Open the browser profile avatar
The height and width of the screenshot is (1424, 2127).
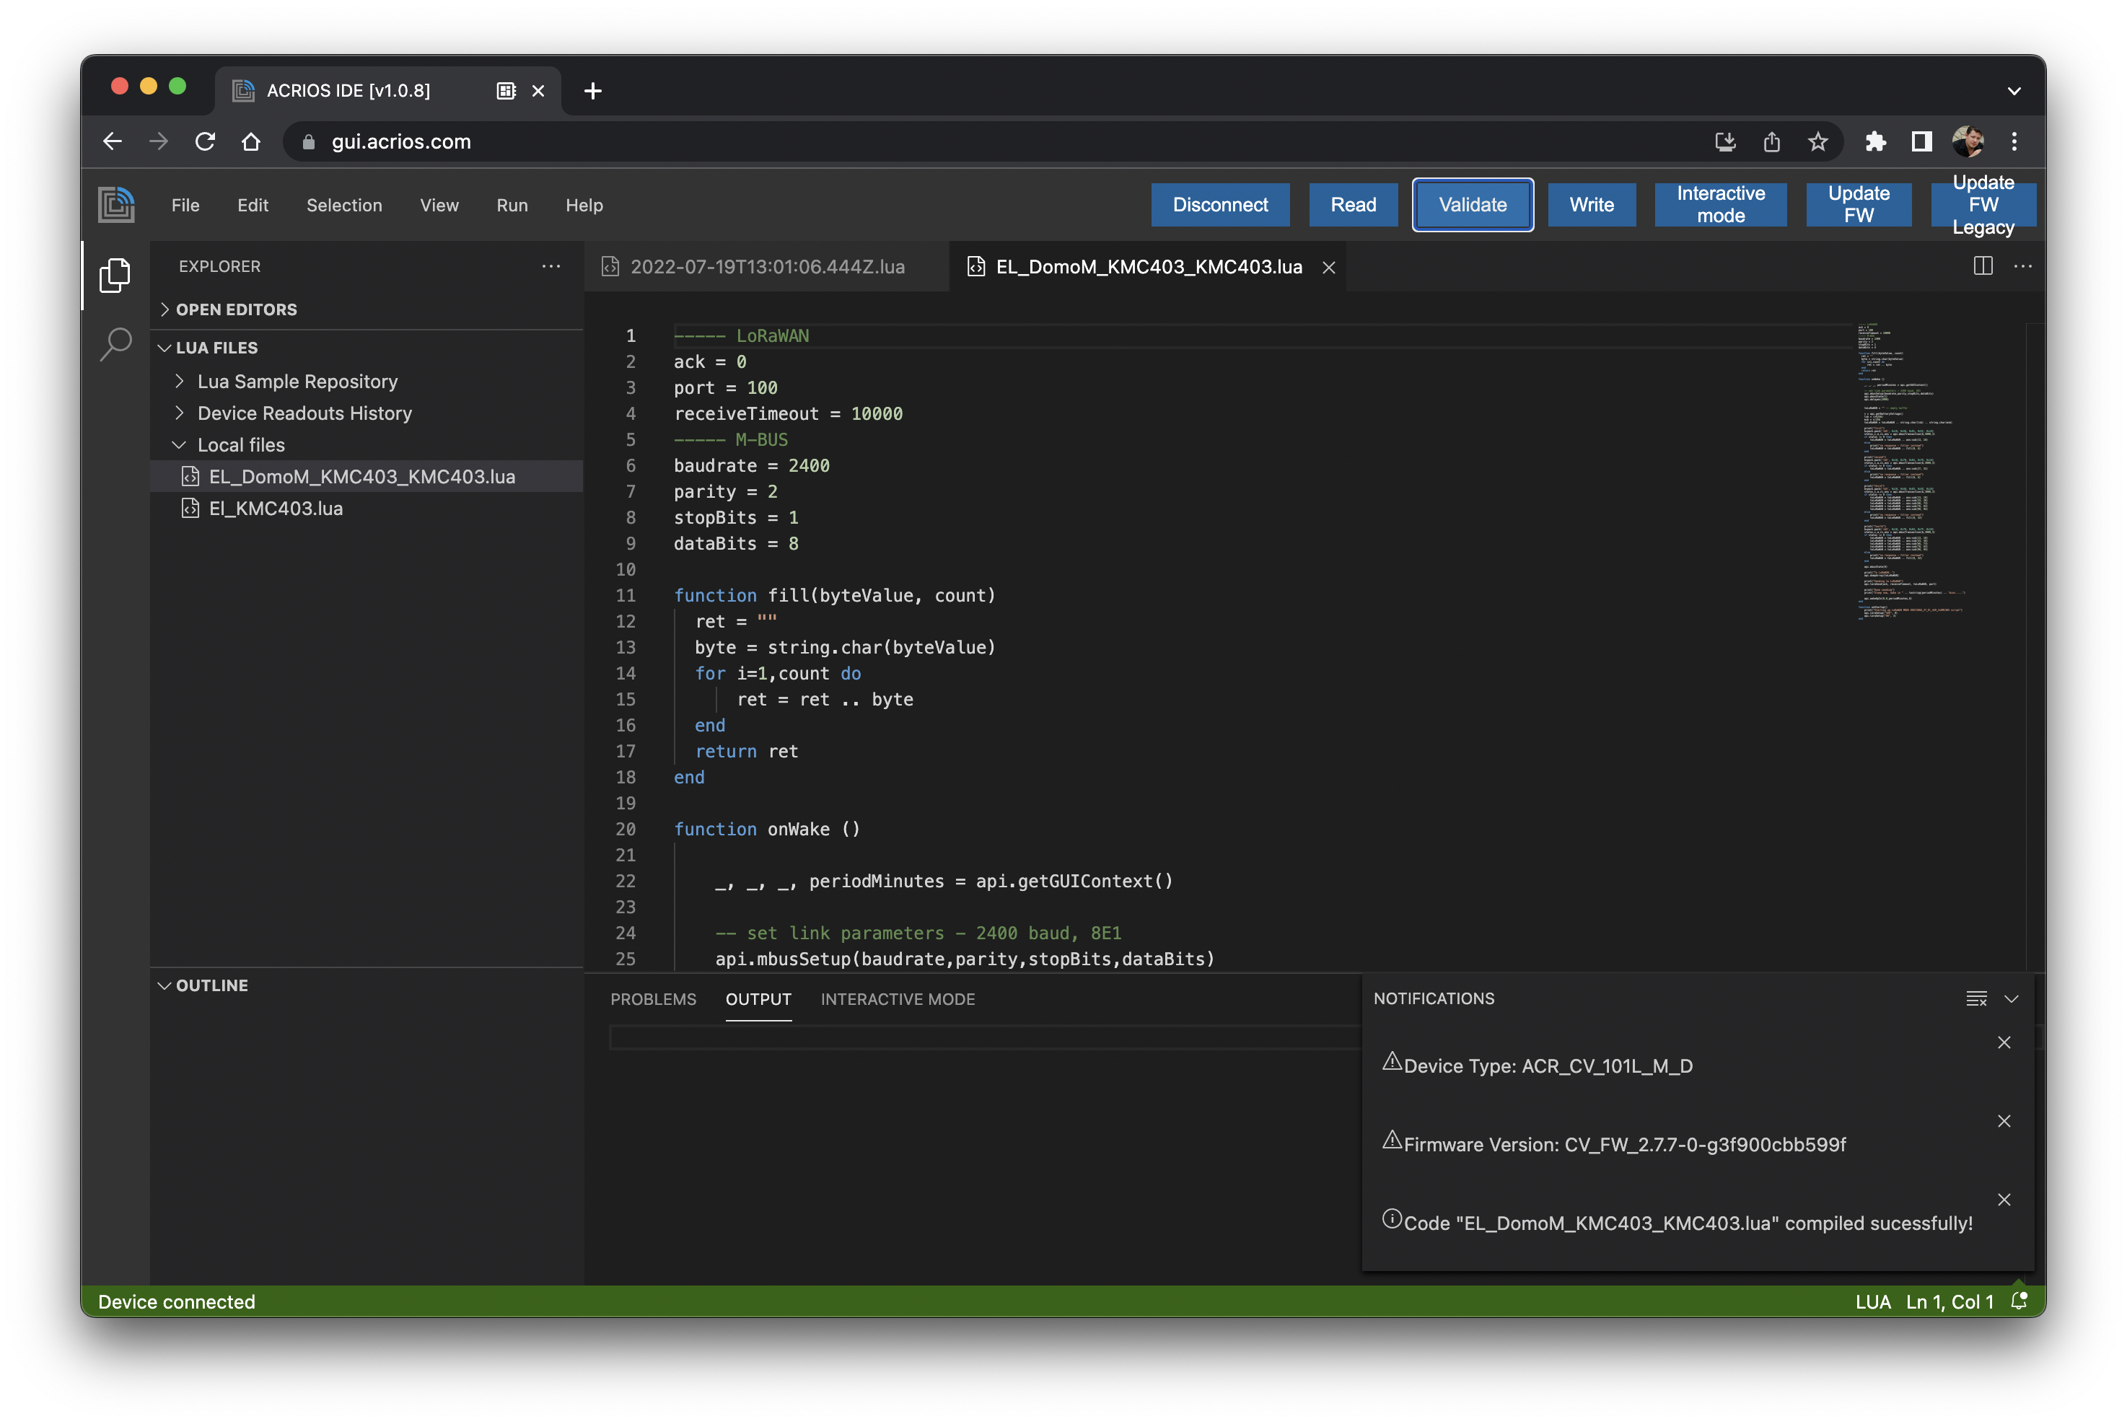pyautogui.click(x=1967, y=141)
